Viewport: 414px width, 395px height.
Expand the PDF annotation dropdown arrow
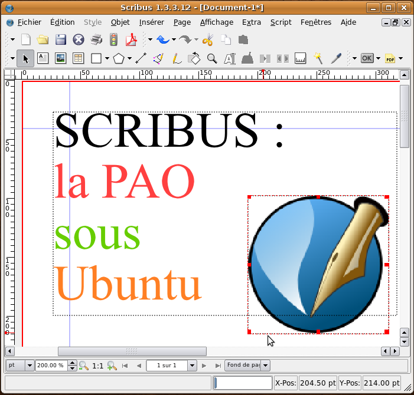pyautogui.click(x=400, y=58)
